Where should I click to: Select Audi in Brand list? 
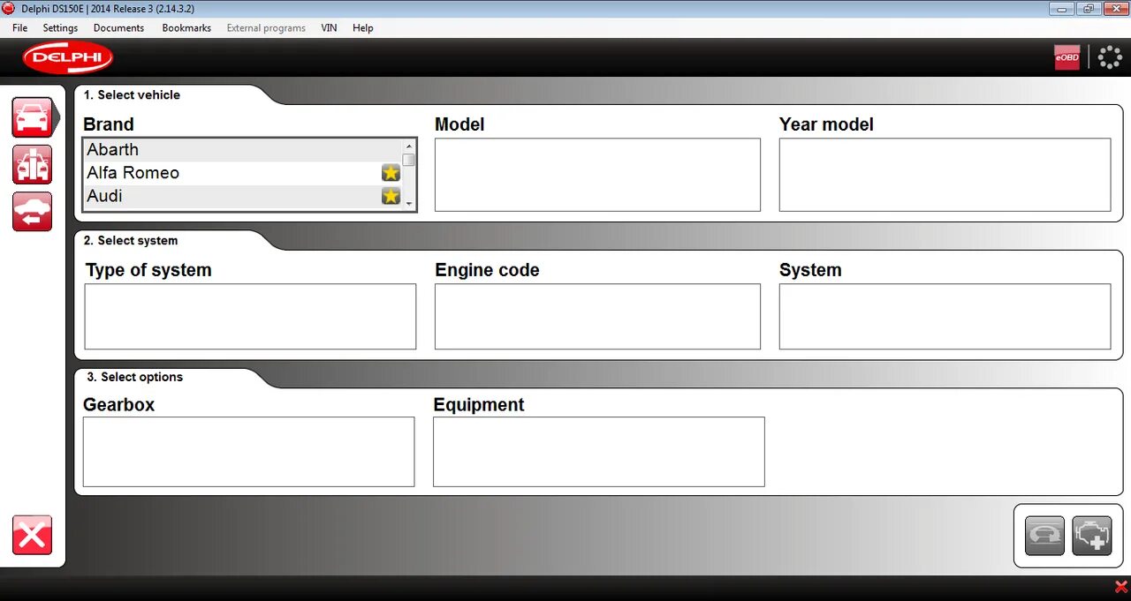pyautogui.click(x=243, y=196)
